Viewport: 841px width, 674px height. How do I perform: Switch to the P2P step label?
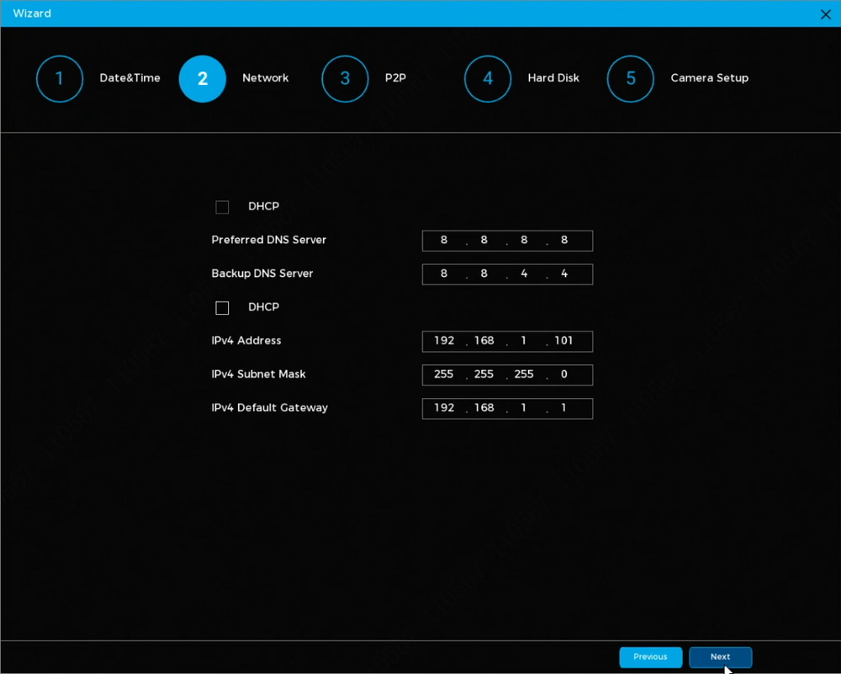click(x=395, y=78)
